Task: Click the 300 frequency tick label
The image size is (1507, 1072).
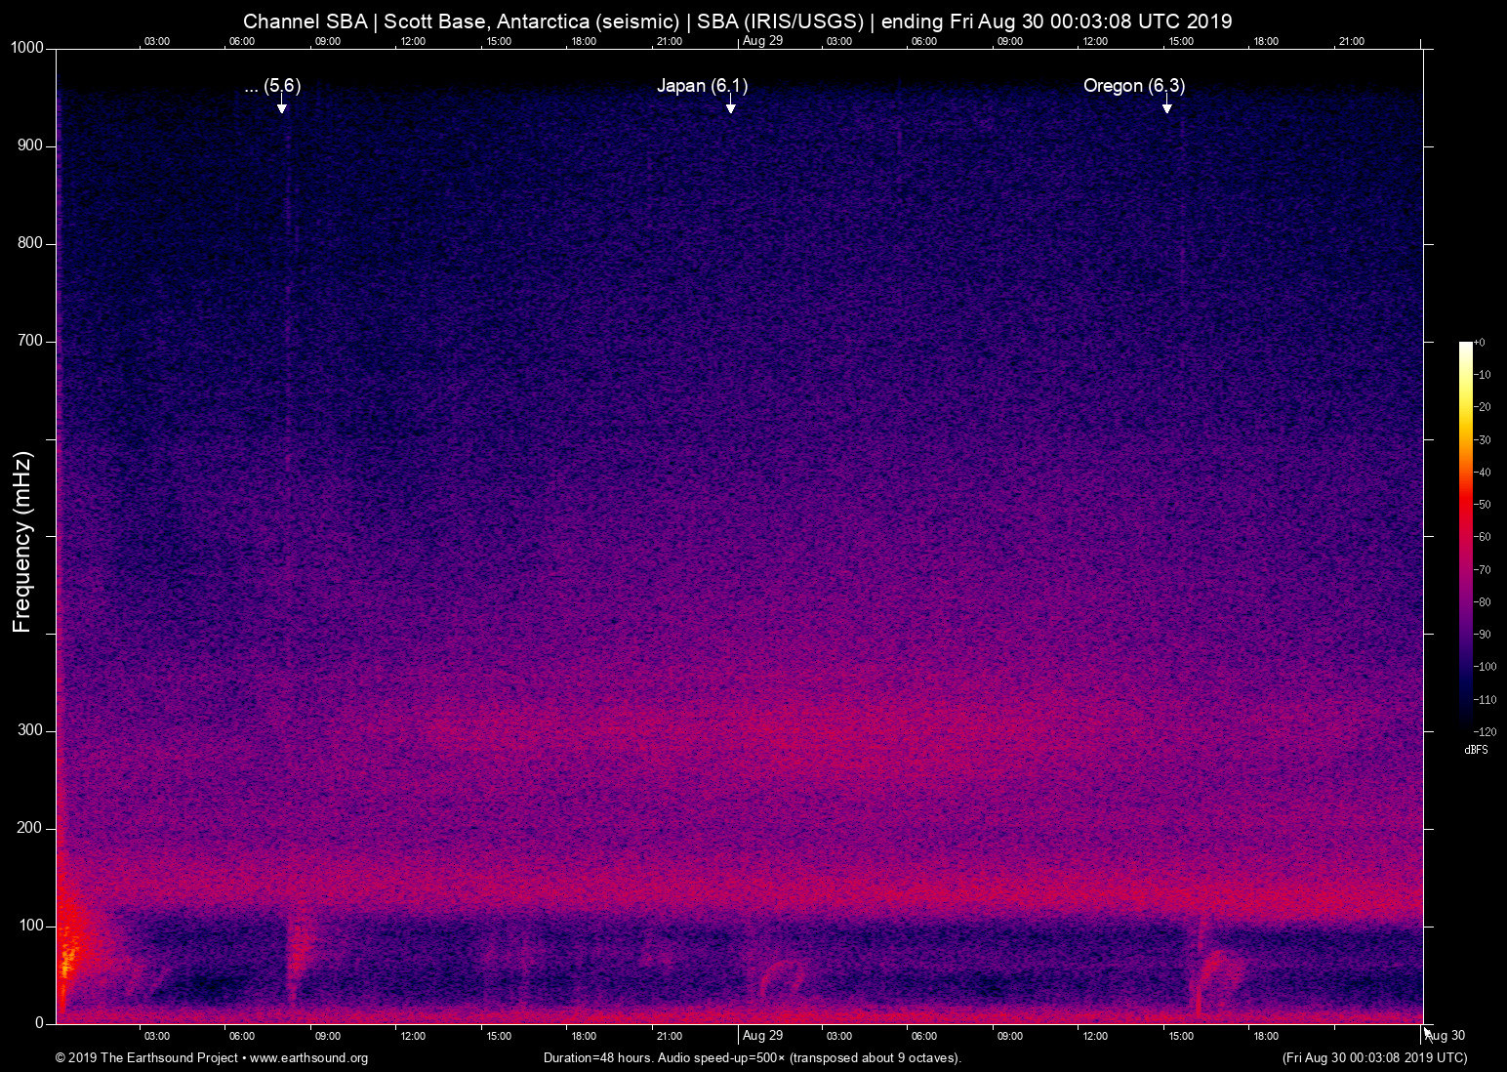Action: pyautogui.click(x=31, y=729)
